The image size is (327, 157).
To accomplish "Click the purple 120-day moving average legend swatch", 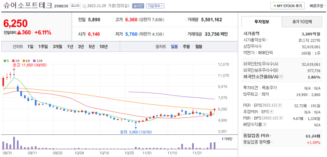I will tap(34, 61).
